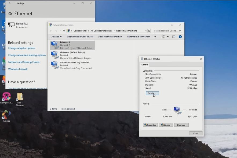
Task: Select VirtualBox Host-Only Network adapter
Action: point(74,65)
